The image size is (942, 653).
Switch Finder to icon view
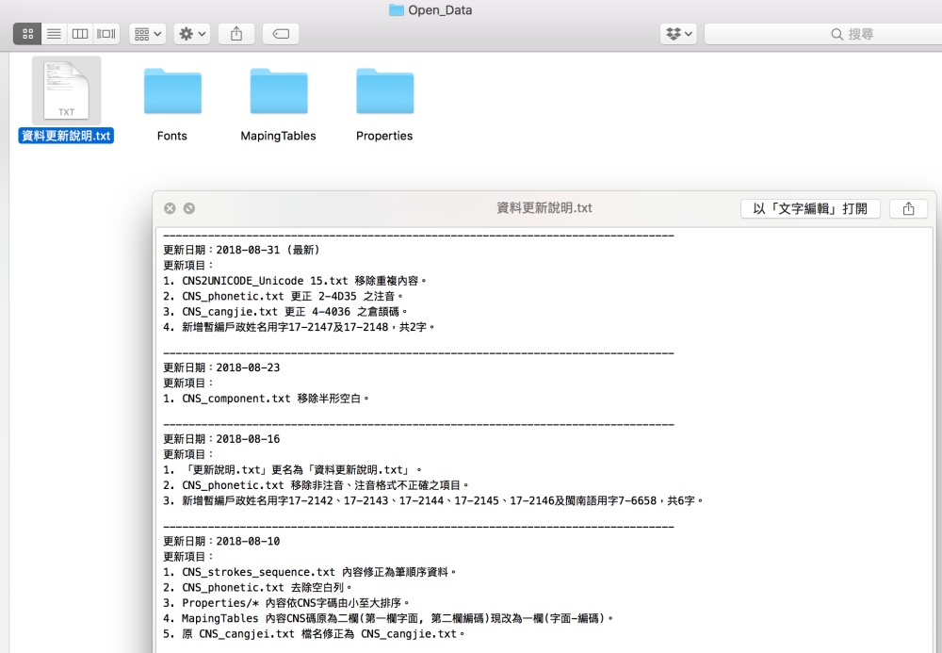(x=27, y=34)
